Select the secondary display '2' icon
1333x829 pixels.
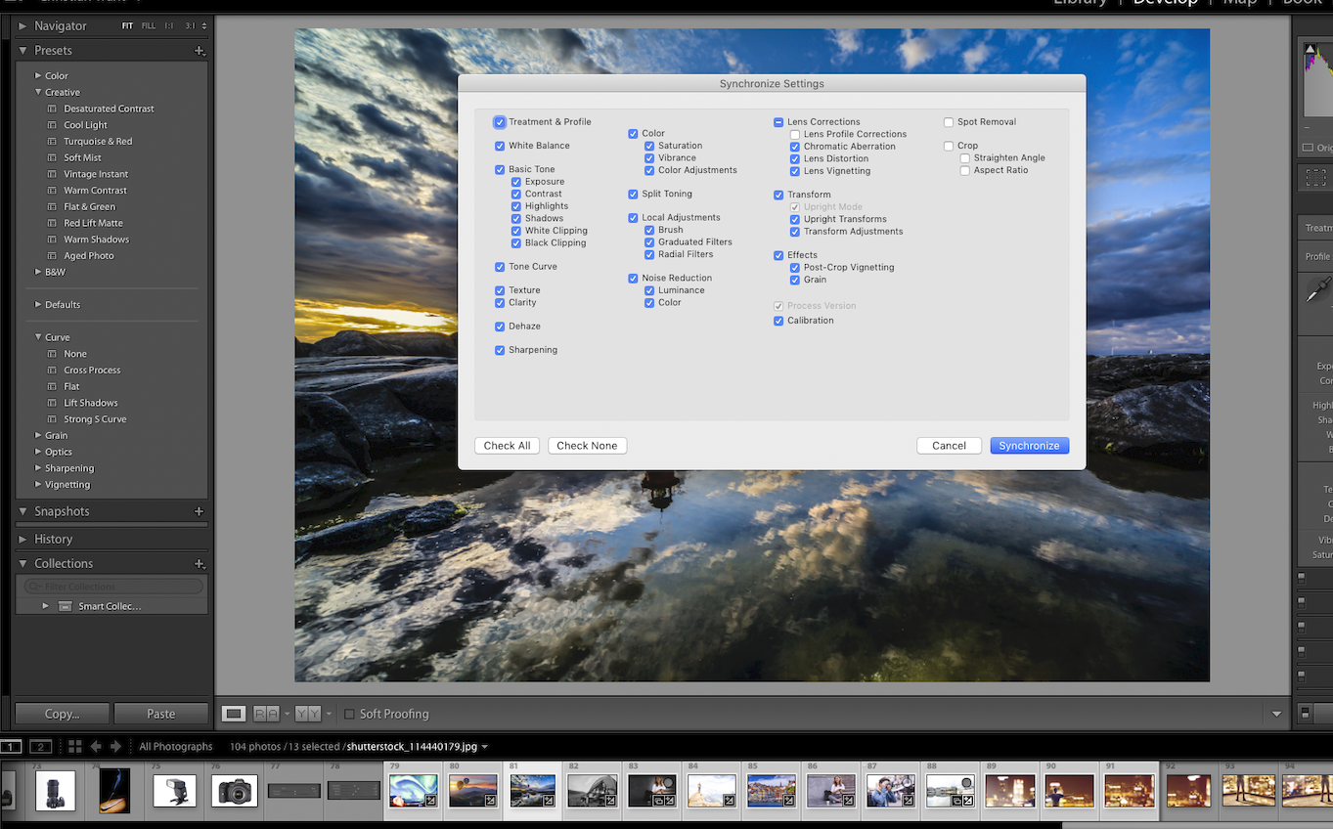(x=40, y=746)
